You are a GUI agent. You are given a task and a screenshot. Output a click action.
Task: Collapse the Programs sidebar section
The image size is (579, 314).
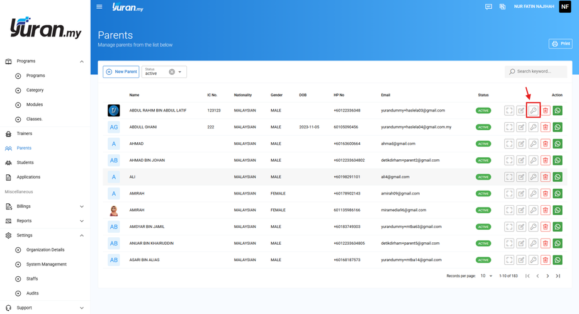[81, 62]
